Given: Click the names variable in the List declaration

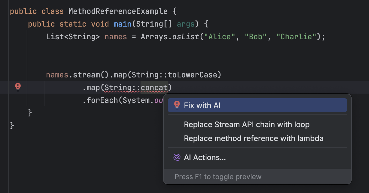Looking at the screenshot, I should 116,37.
